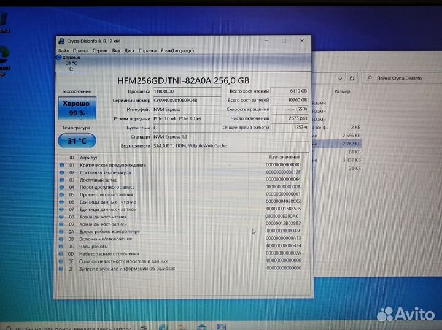Click the Explorer search box Поиск: CrystalDiskInfo
The image size is (442, 330).
click(401, 79)
